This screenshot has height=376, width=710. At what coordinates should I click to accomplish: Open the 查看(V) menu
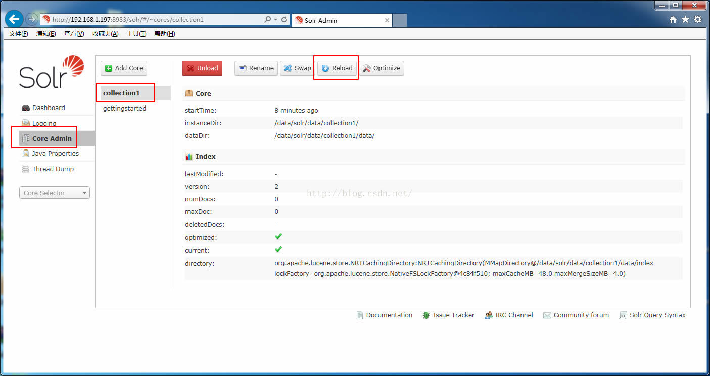[x=74, y=34]
